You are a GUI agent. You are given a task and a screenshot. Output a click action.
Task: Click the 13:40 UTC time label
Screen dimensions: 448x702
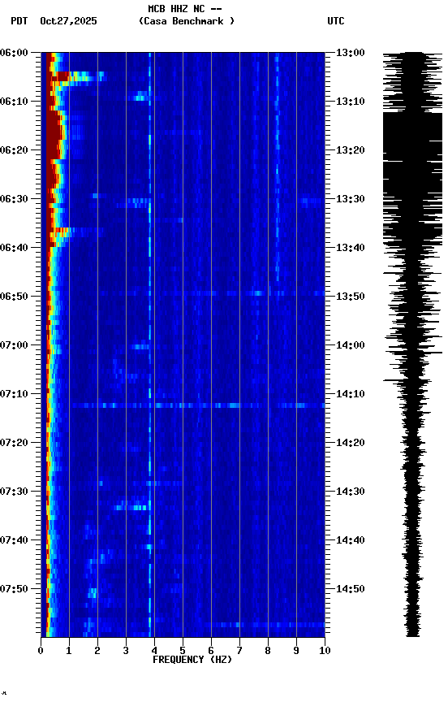(x=351, y=248)
